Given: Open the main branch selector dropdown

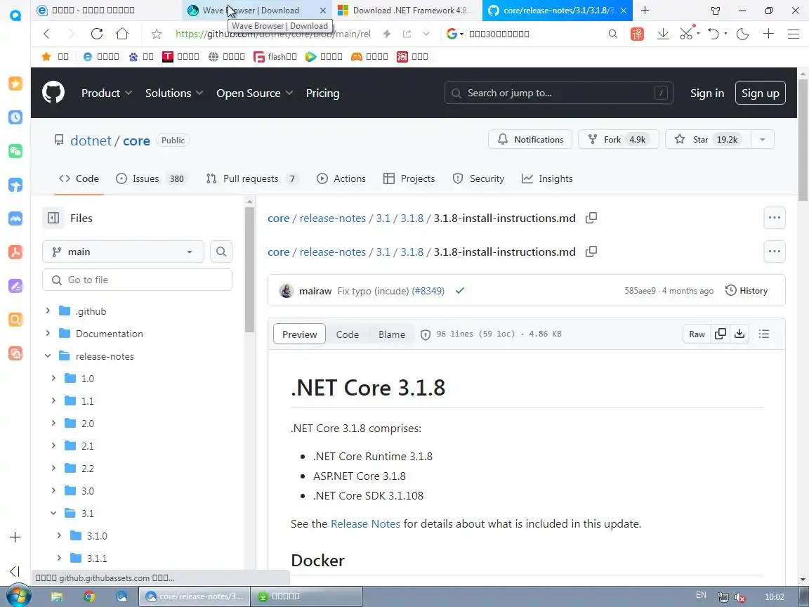Looking at the screenshot, I should coord(123,252).
